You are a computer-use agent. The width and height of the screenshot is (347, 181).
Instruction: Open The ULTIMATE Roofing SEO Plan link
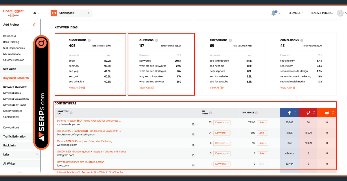click(89, 131)
